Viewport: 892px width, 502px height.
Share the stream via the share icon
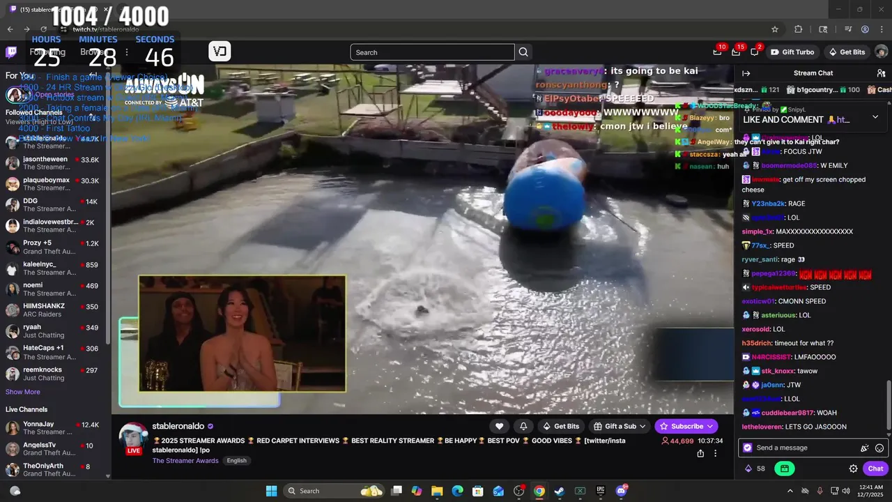(700, 453)
